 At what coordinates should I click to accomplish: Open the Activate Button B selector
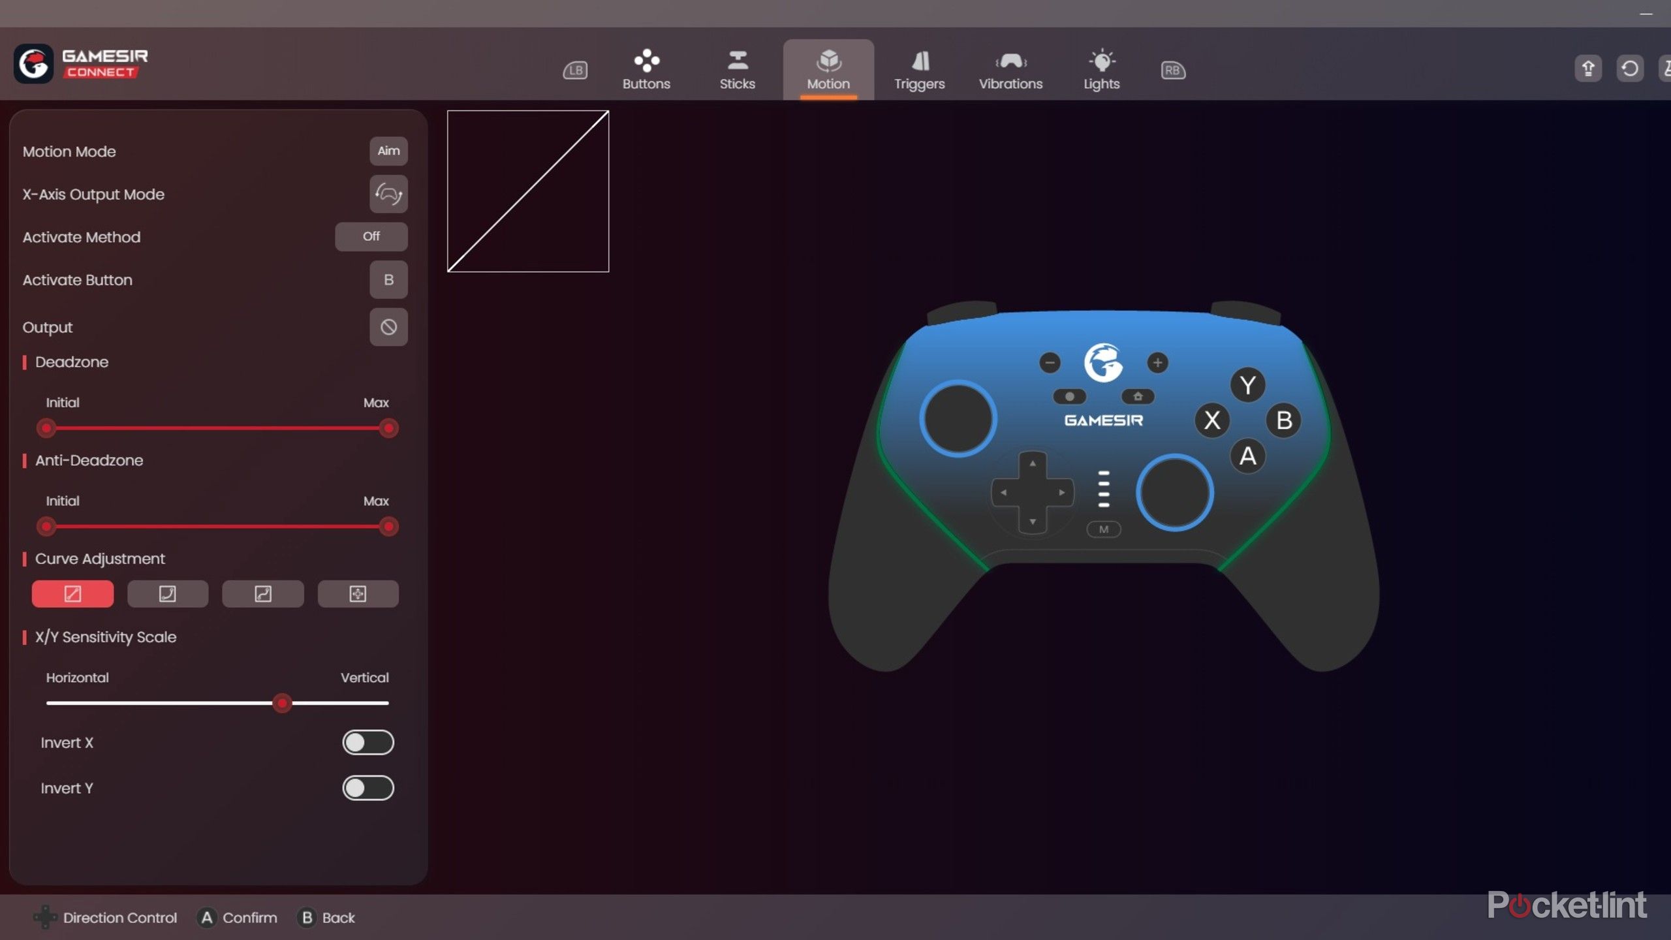pyautogui.click(x=388, y=279)
